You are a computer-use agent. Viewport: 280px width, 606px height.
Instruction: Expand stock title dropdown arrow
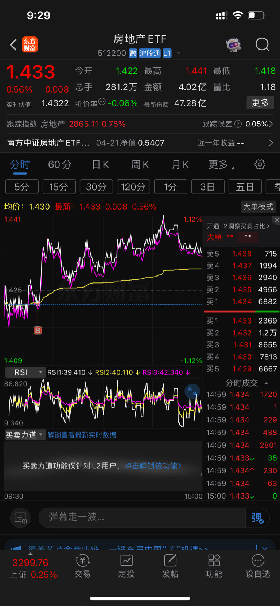178,53
